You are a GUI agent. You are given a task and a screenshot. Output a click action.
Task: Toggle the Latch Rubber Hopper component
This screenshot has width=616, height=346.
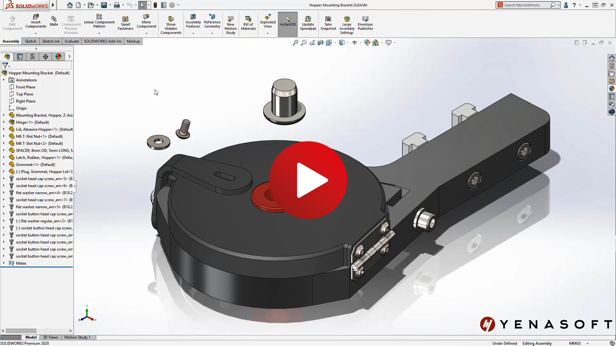tap(4, 157)
